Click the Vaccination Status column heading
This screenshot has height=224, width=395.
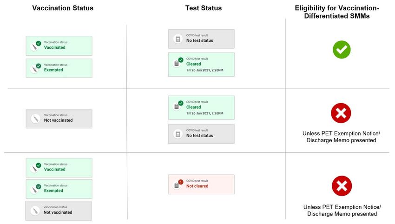[63, 8]
